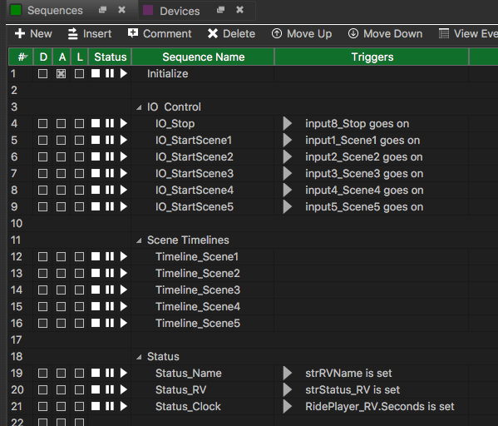
Task: Stop the IO_Stop sequence
Action: (x=96, y=123)
